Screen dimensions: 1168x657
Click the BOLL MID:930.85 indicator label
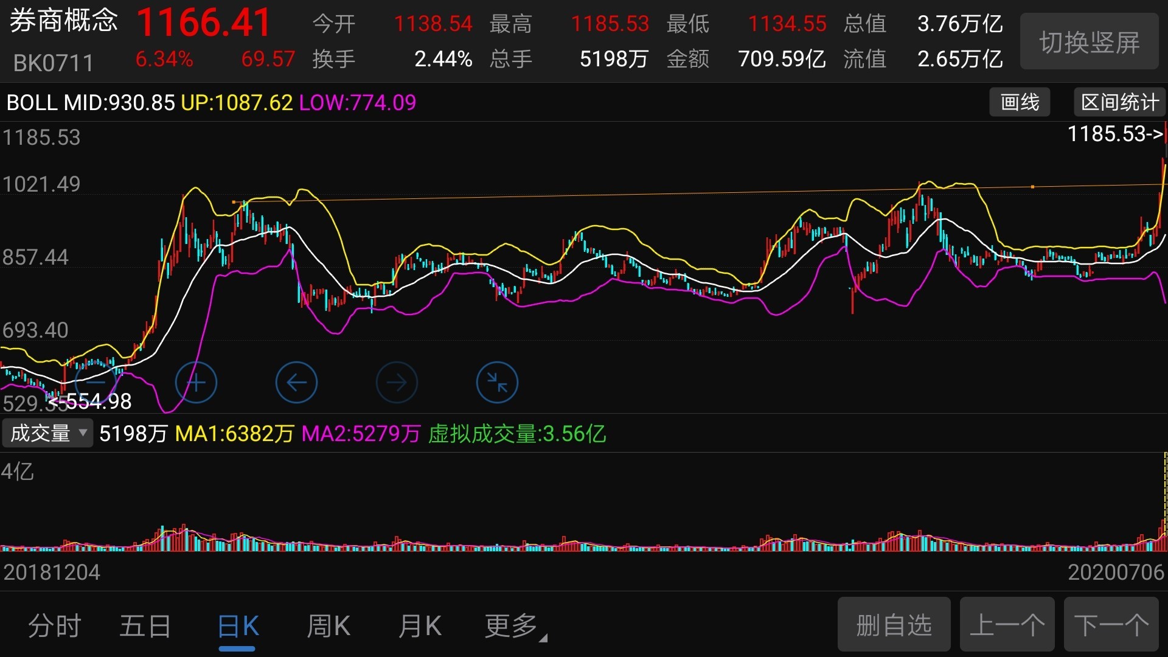coord(91,103)
